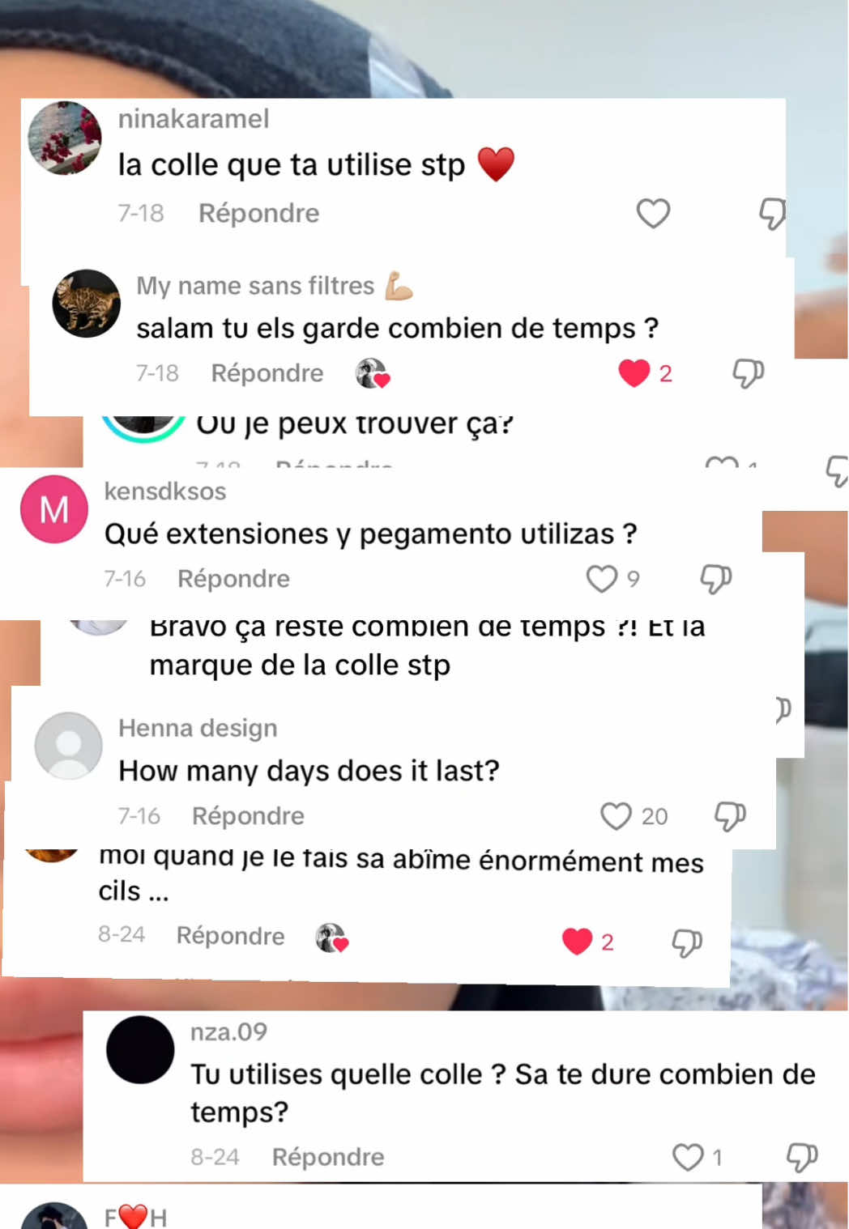Dislike the comment about damaged eyelashes
The height and width of the screenshot is (1229, 849).
(x=687, y=942)
